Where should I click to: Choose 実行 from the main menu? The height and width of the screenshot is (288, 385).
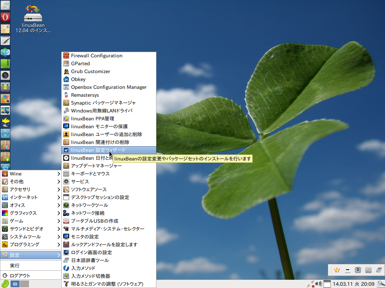click(31, 266)
